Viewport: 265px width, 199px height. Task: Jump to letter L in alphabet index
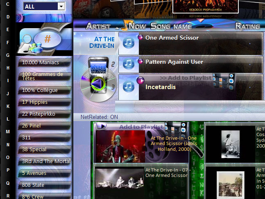pos(8,119)
